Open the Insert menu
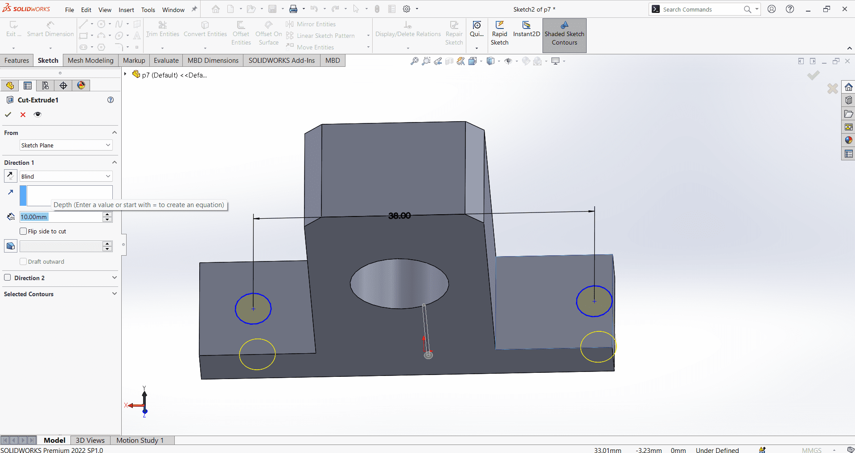The height and width of the screenshot is (453, 855). (126, 10)
